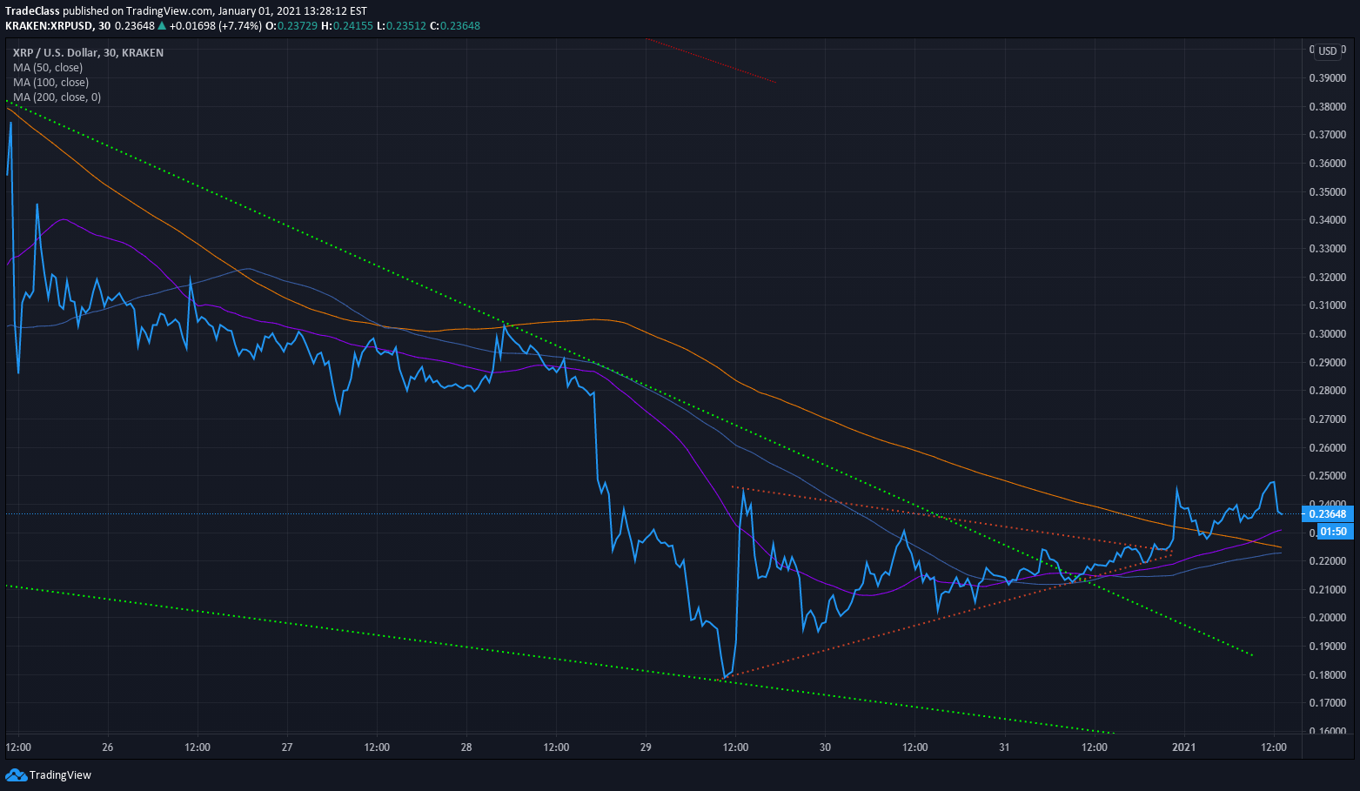
Task: Click the 0.36000 price axis label
Action: 1328,164
